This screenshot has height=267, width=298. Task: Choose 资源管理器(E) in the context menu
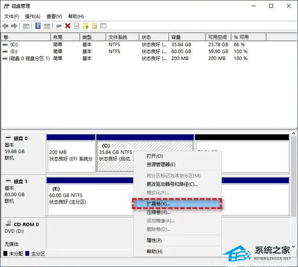pos(177,165)
